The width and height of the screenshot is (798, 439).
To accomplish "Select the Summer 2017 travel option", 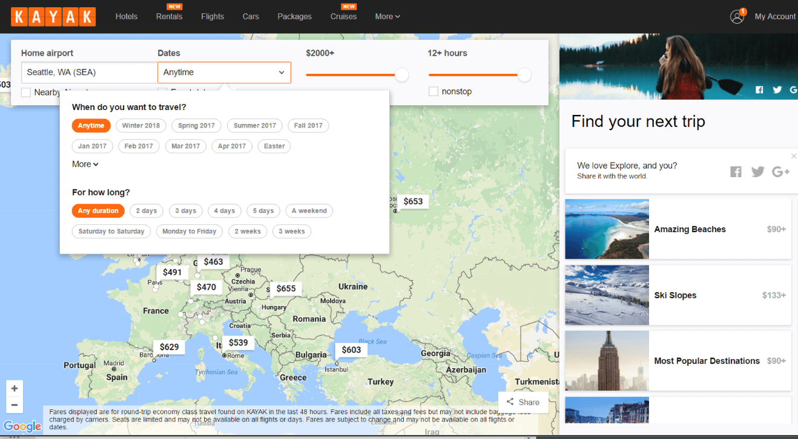I will click(254, 126).
